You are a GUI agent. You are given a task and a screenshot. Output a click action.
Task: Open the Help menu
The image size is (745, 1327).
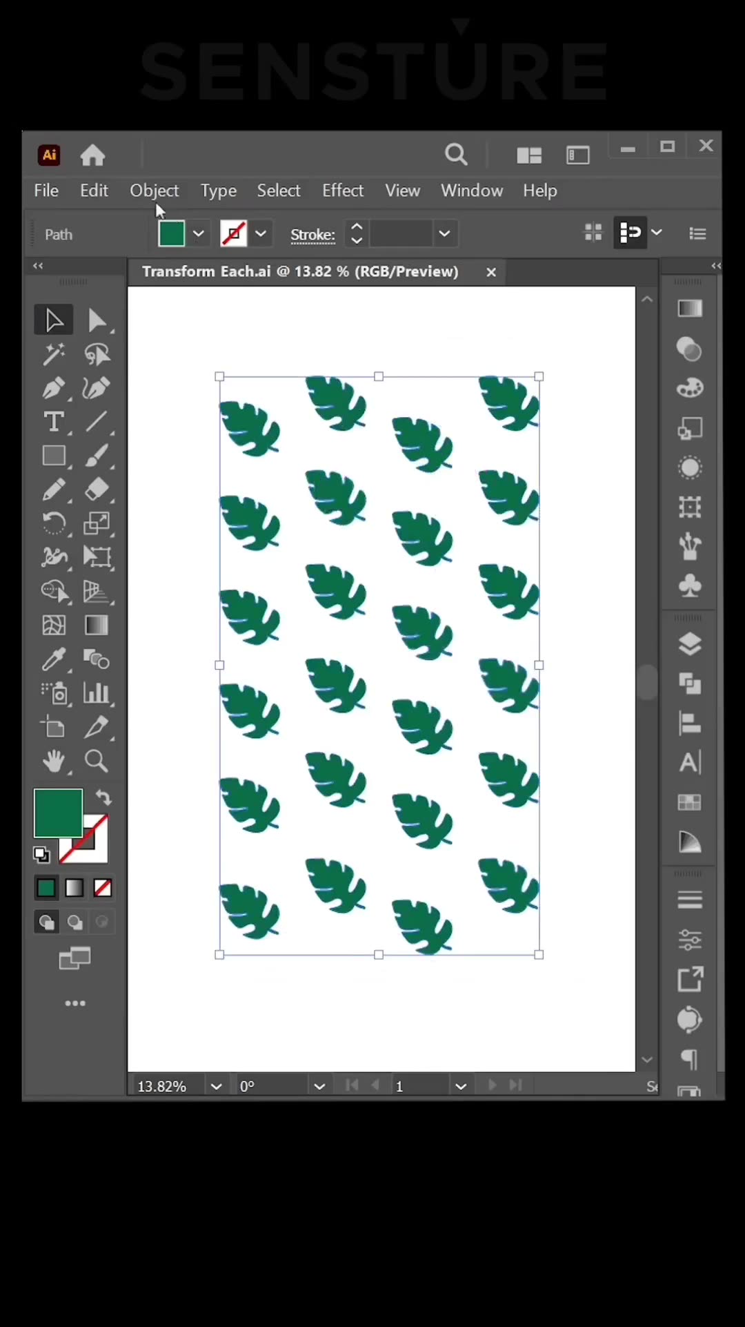click(x=539, y=191)
